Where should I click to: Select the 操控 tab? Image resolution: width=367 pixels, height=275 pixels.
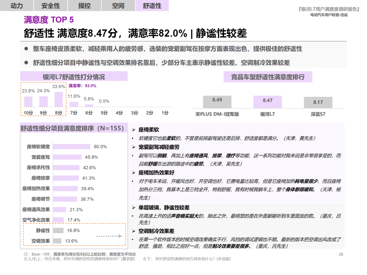tap(84, 6)
